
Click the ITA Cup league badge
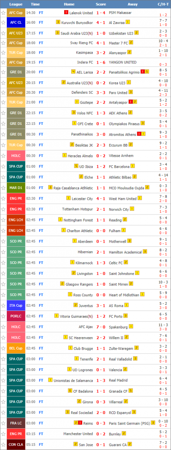coord(16,306)
